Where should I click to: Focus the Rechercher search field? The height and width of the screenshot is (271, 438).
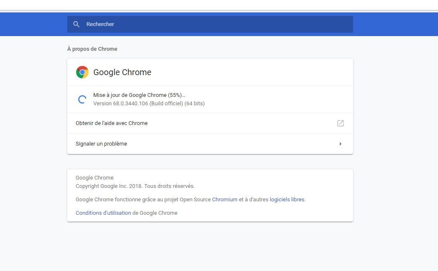click(x=210, y=24)
